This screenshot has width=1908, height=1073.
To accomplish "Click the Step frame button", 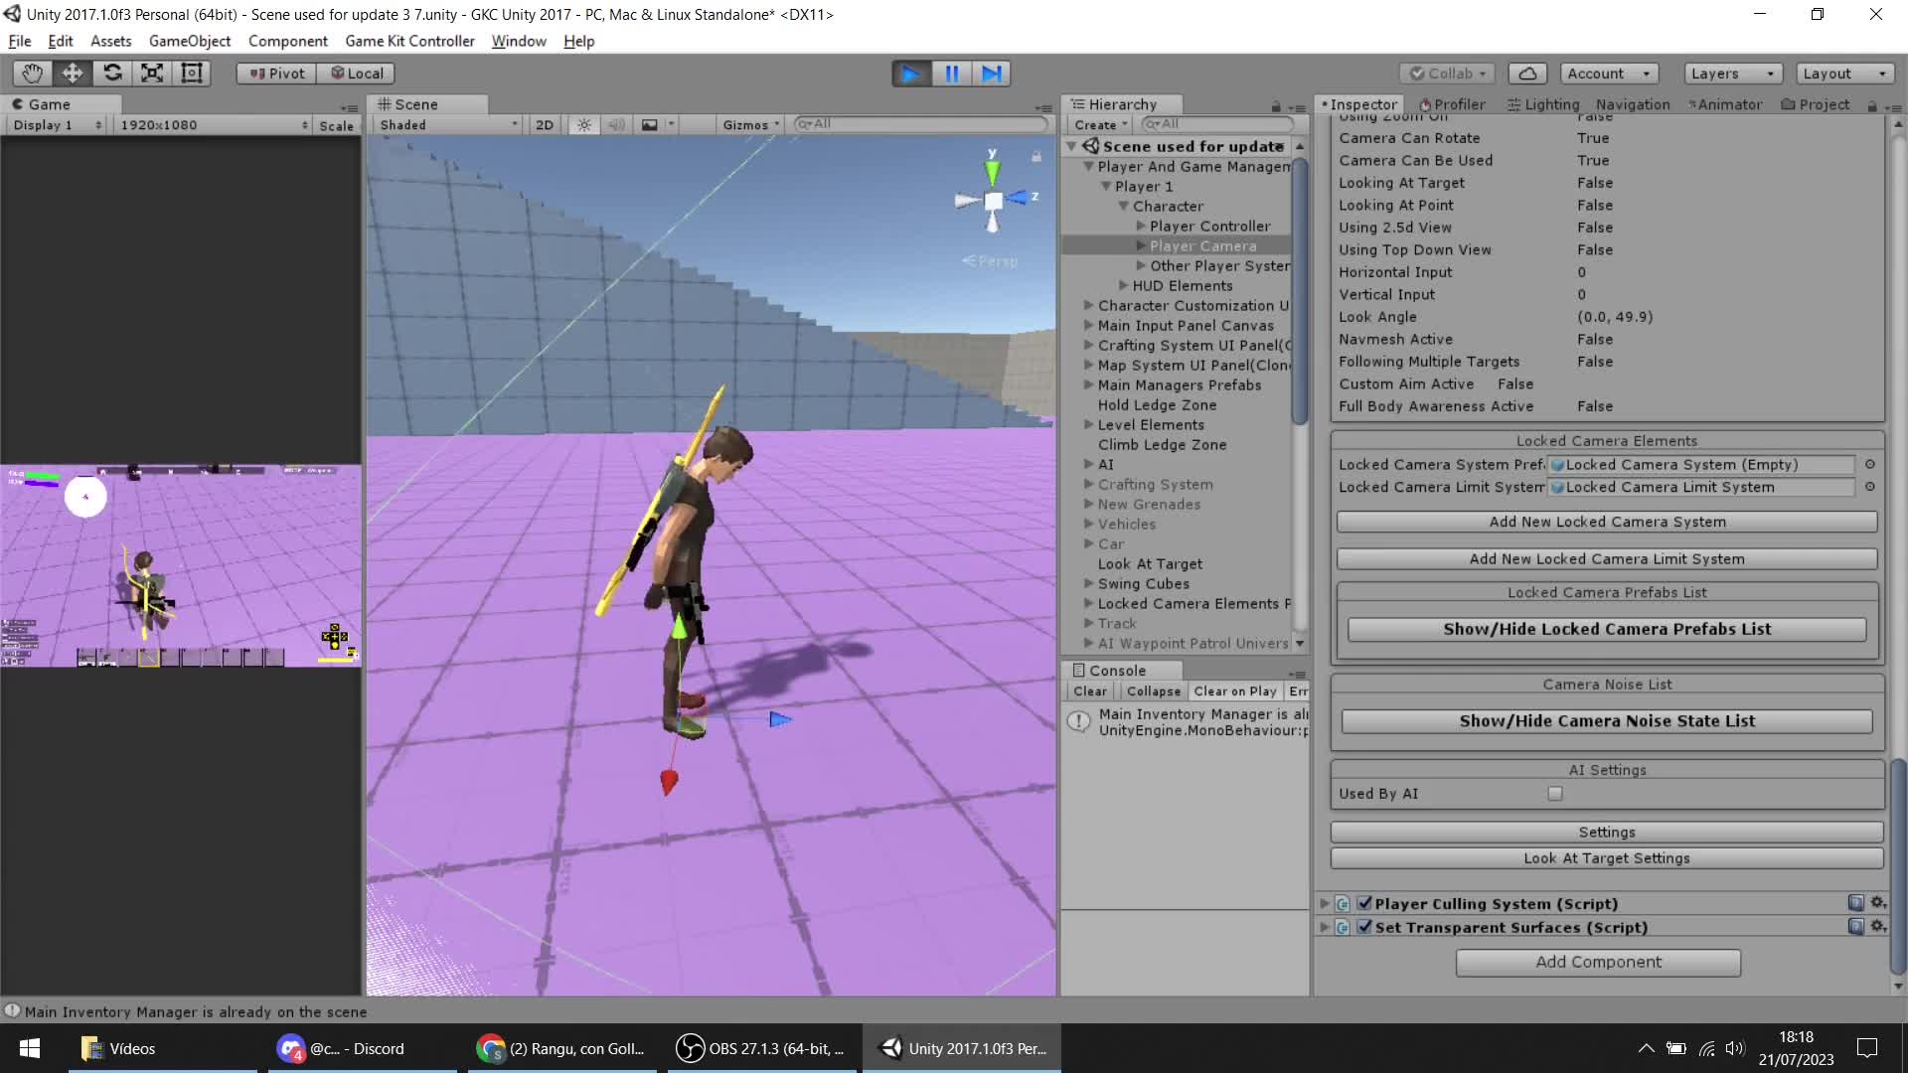I will [991, 74].
